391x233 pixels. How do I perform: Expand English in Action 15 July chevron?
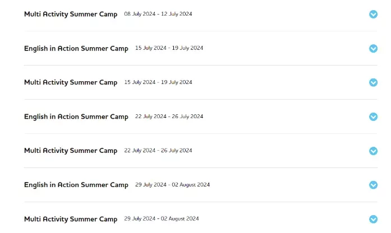click(373, 48)
